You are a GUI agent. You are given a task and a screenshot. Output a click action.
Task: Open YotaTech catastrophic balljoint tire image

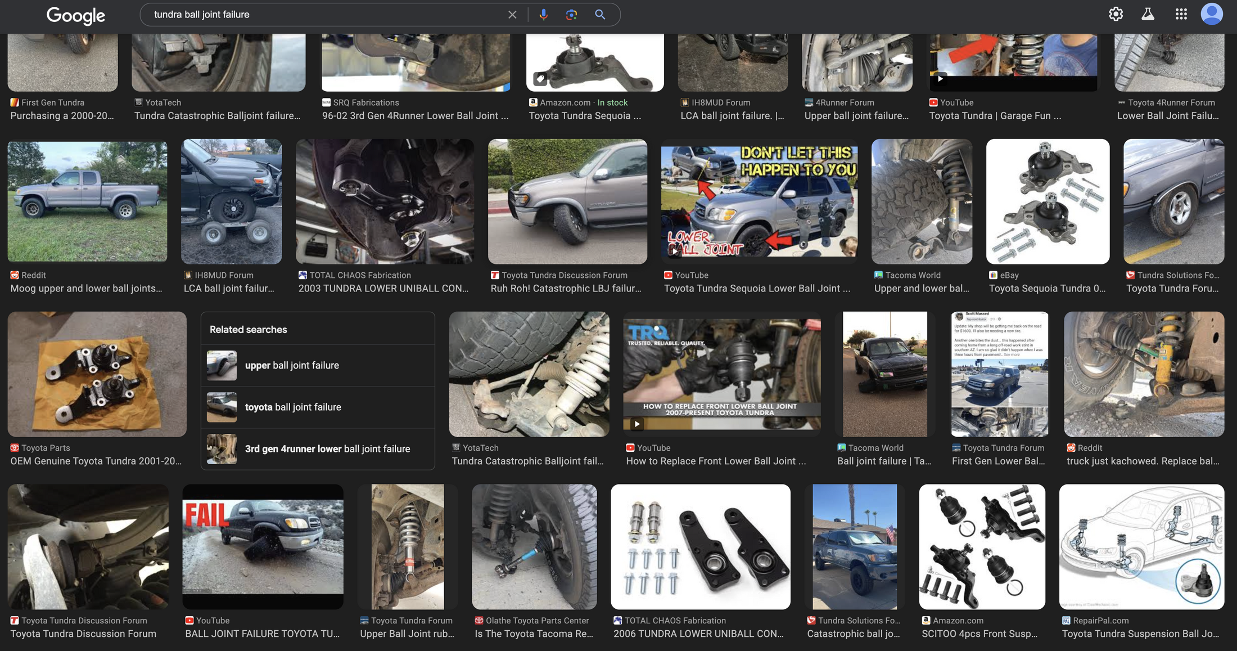529,374
